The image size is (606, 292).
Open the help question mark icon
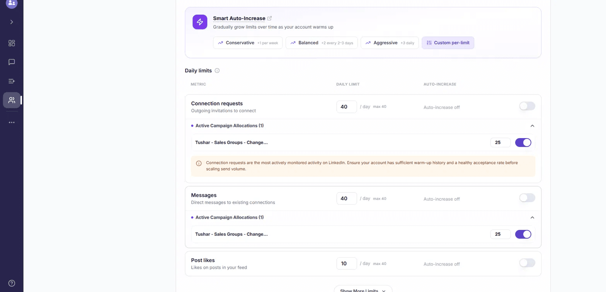12,283
